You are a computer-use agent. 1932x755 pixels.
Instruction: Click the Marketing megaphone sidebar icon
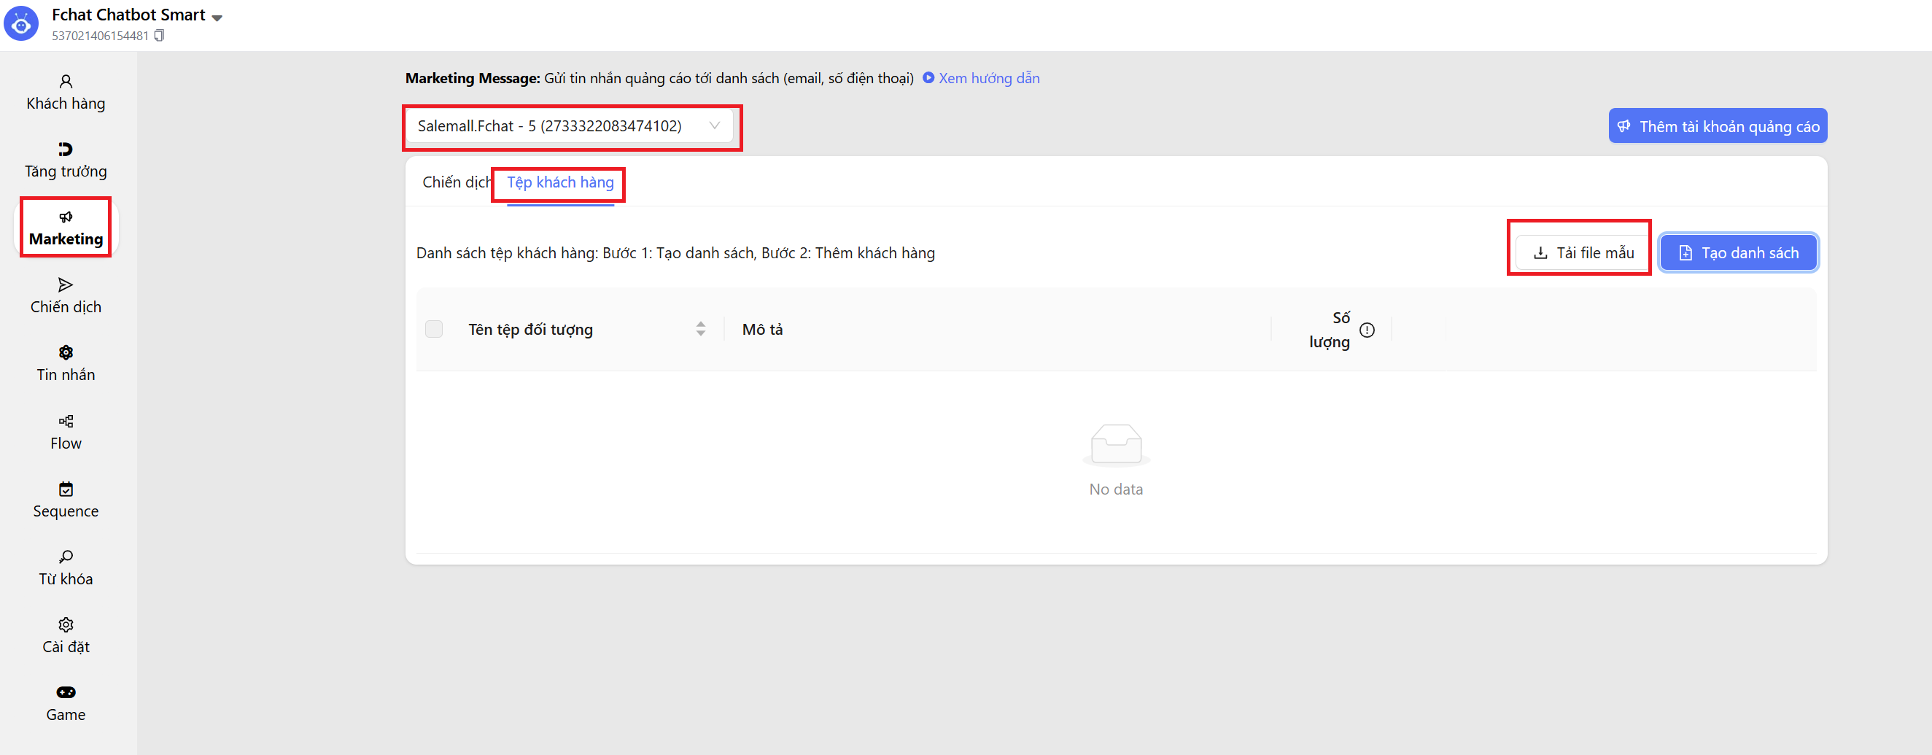(x=66, y=217)
